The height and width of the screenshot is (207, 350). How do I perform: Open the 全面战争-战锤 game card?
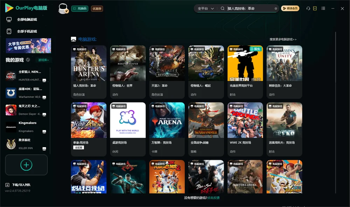coord(206,129)
